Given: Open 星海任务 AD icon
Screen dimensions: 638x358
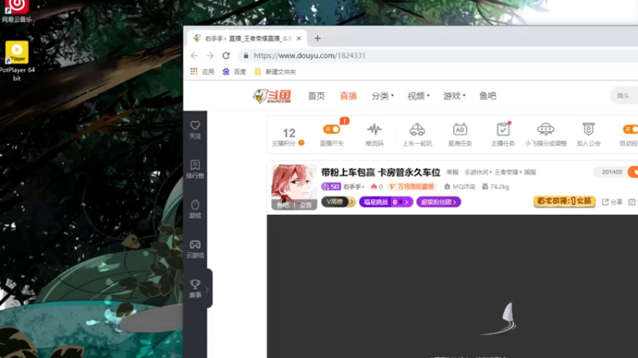Looking at the screenshot, I should pos(460,134).
